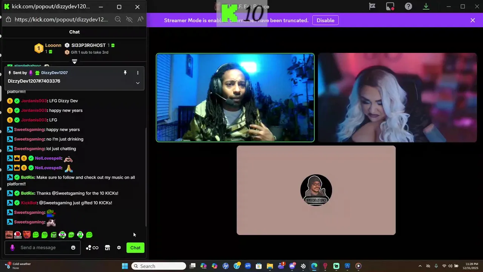This screenshot has height=272, width=483.
Task: Open the emoji picker in message box
Action: click(73, 247)
